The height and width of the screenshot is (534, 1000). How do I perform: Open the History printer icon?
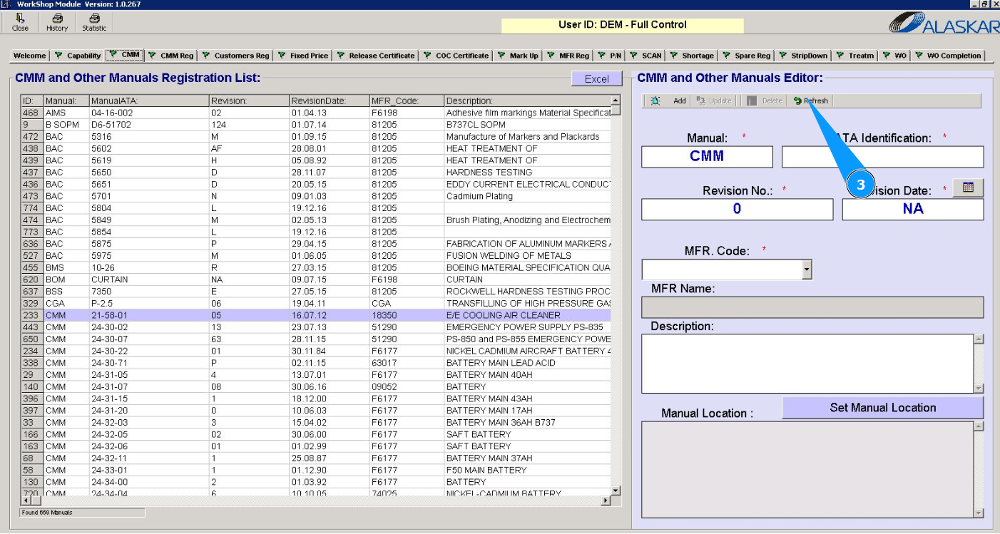coord(57,19)
